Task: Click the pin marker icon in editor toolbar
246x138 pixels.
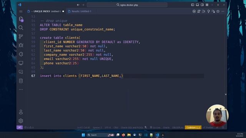Action: (x=208, y=11)
